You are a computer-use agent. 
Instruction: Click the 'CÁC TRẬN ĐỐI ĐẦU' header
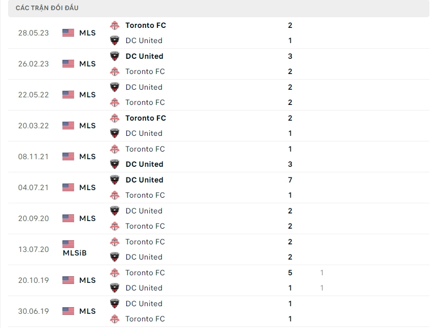[x=47, y=8]
